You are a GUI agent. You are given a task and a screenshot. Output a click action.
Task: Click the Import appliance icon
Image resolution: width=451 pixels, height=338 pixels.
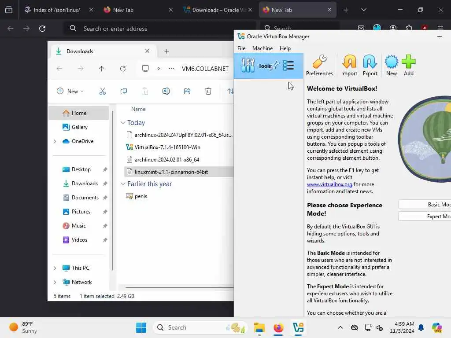pos(349,65)
